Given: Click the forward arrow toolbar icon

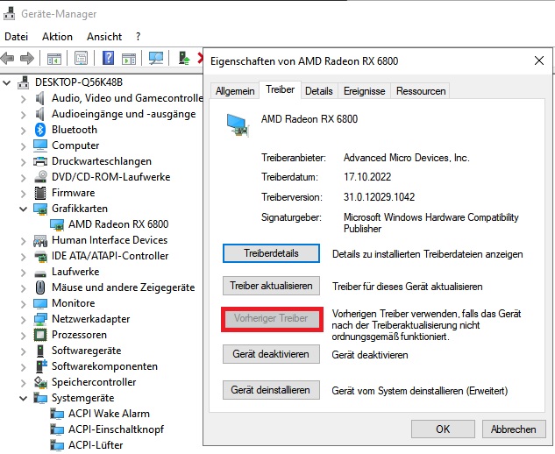Looking at the screenshot, I should coord(27,58).
